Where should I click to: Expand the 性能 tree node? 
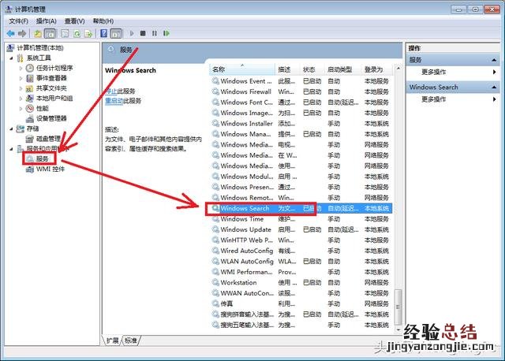click(21, 109)
